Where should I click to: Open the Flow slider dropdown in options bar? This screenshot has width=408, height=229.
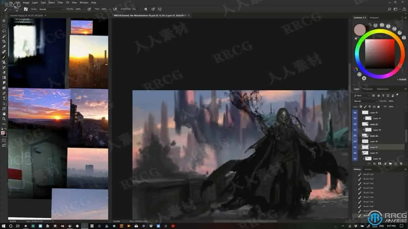109,9
